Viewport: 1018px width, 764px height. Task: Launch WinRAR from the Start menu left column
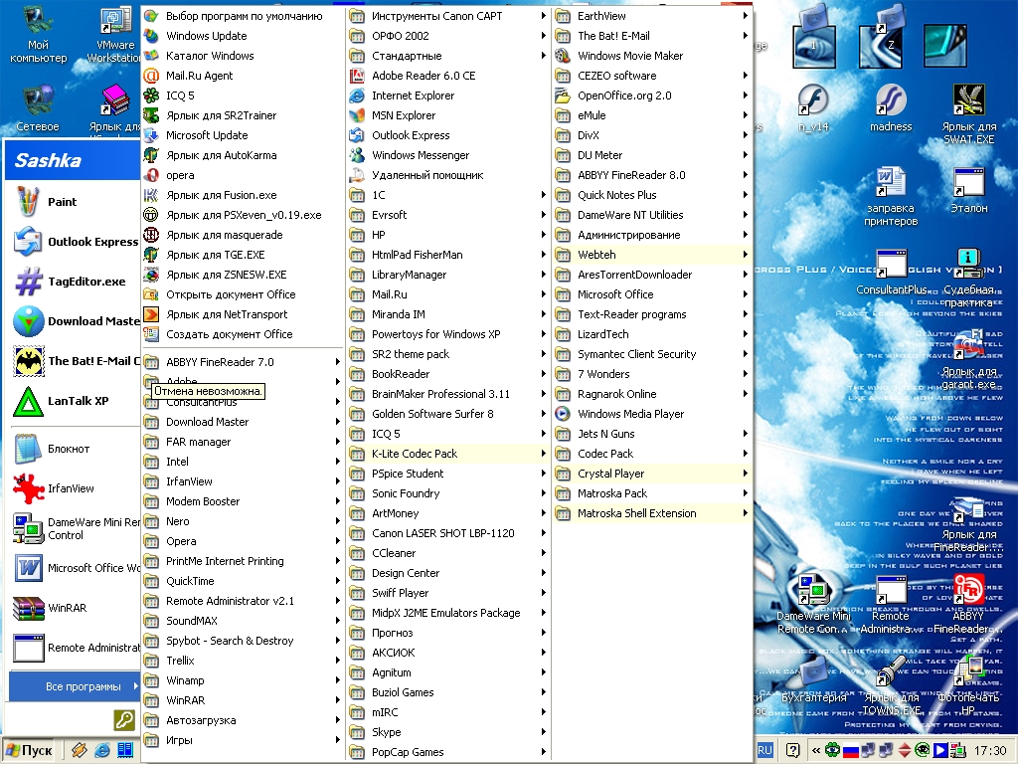73,608
